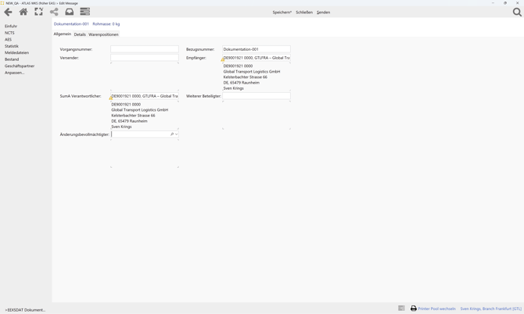Viewport: 524px width, 314px height.
Task: Click the printer icon in the status bar
Action: pyautogui.click(x=414, y=309)
